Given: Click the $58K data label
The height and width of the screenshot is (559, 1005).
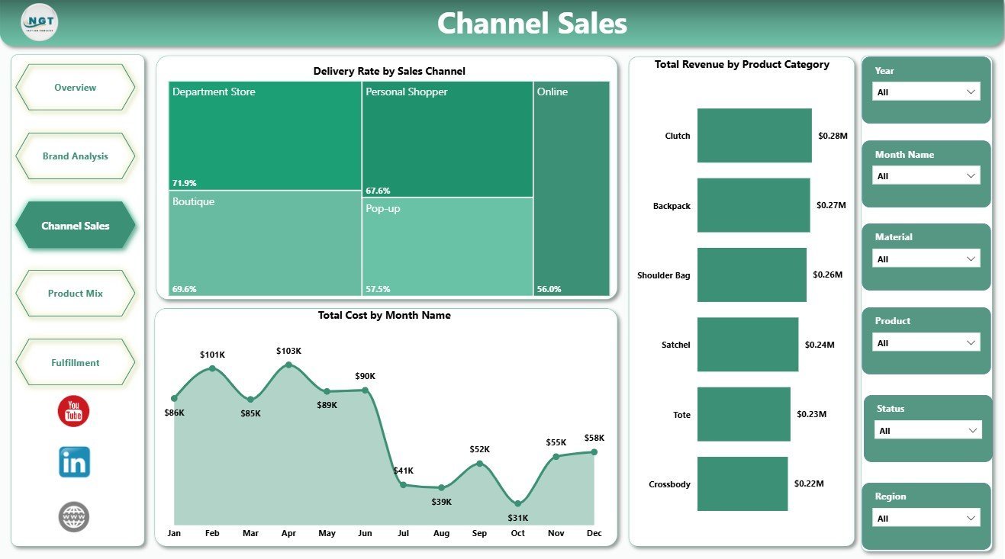Looking at the screenshot, I should [x=594, y=438].
